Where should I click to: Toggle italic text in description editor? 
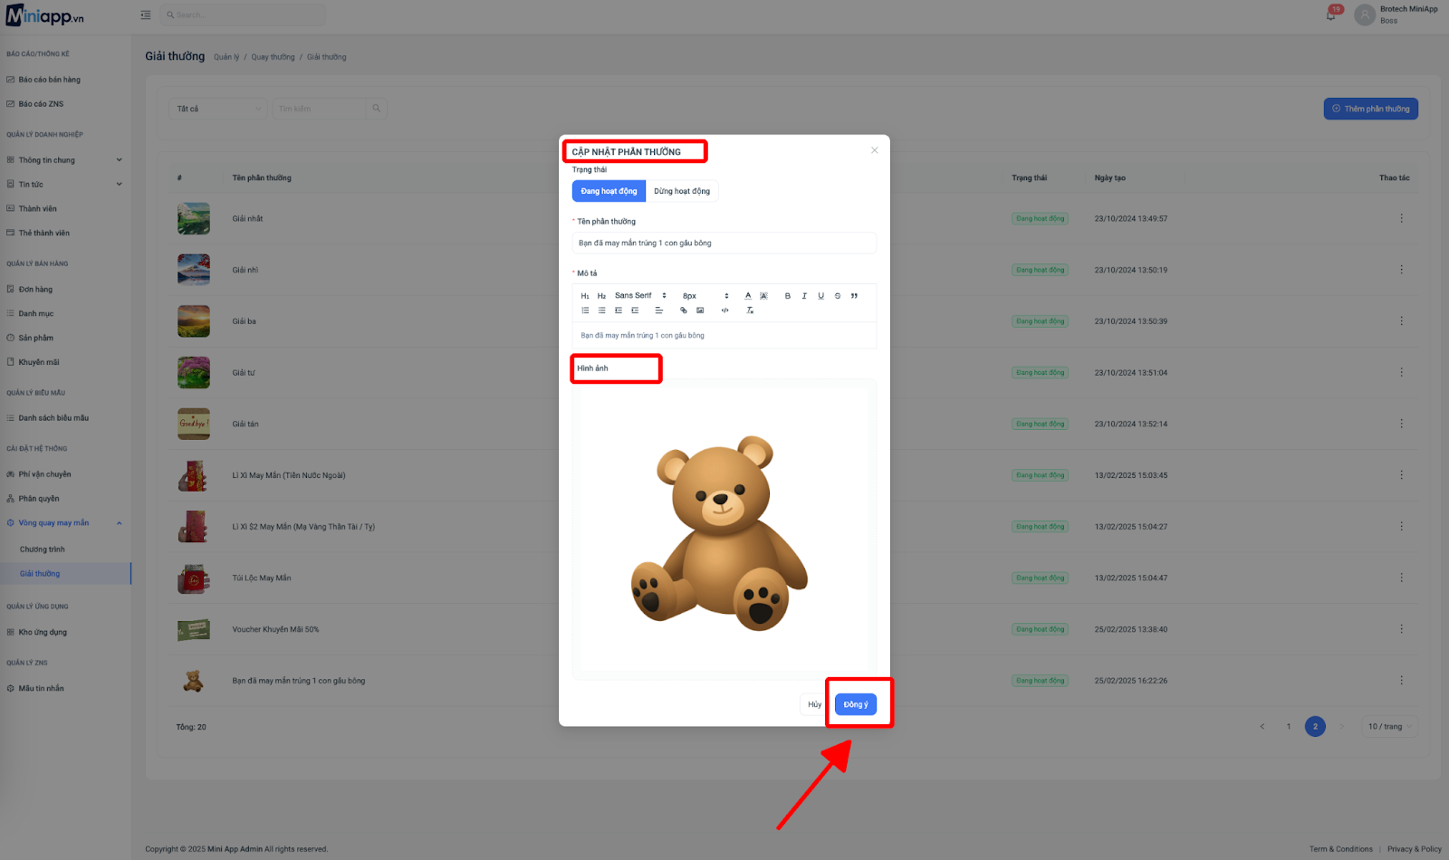[804, 296]
